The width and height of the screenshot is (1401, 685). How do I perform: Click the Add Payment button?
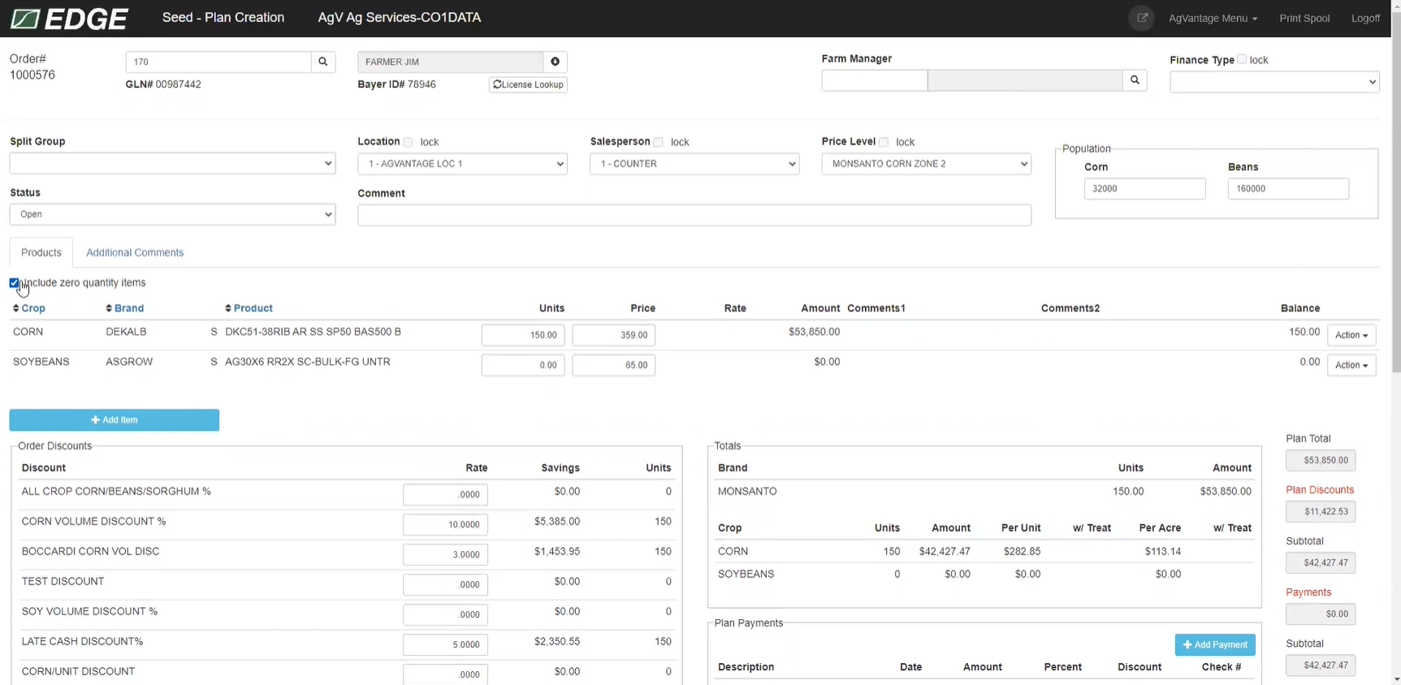coord(1215,644)
